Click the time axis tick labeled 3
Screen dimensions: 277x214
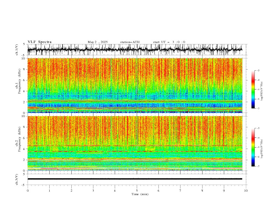[x=93, y=191]
